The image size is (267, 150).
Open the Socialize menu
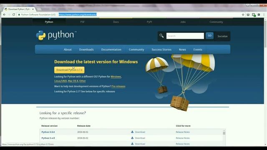(x=222, y=36)
